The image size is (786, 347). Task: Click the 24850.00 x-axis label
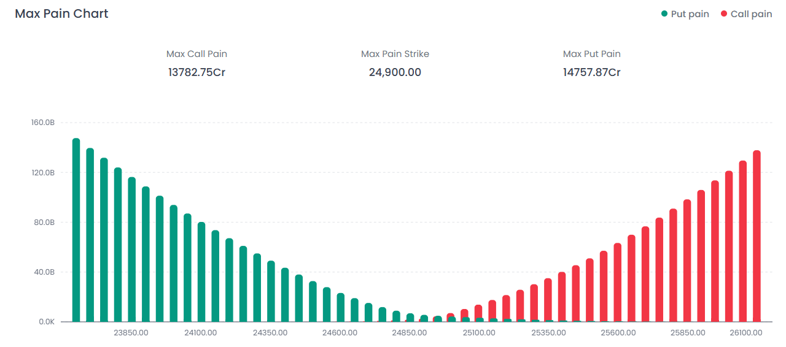coord(410,333)
